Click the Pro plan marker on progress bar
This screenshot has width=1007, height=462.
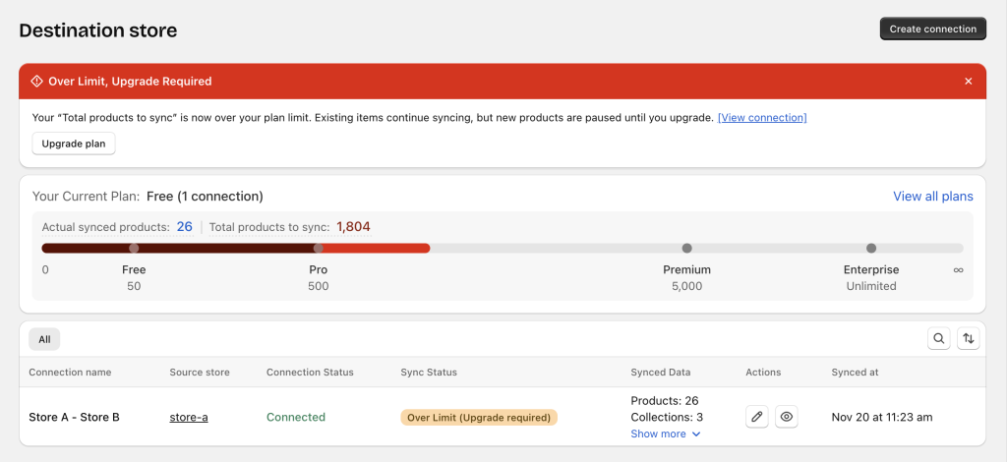point(318,248)
